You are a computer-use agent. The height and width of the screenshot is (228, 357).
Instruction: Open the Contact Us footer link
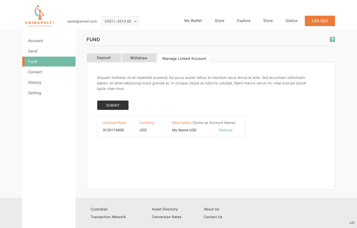click(x=213, y=217)
